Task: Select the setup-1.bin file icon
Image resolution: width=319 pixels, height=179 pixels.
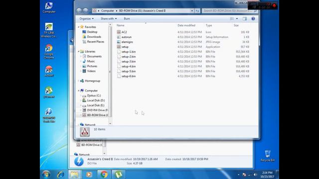Action: 119,52
